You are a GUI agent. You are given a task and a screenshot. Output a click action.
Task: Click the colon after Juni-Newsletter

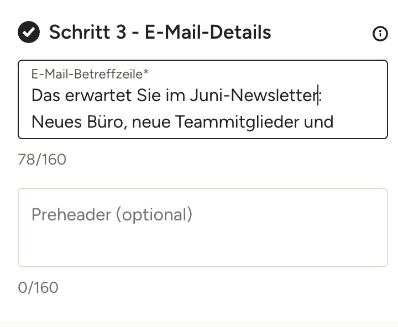point(320,97)
